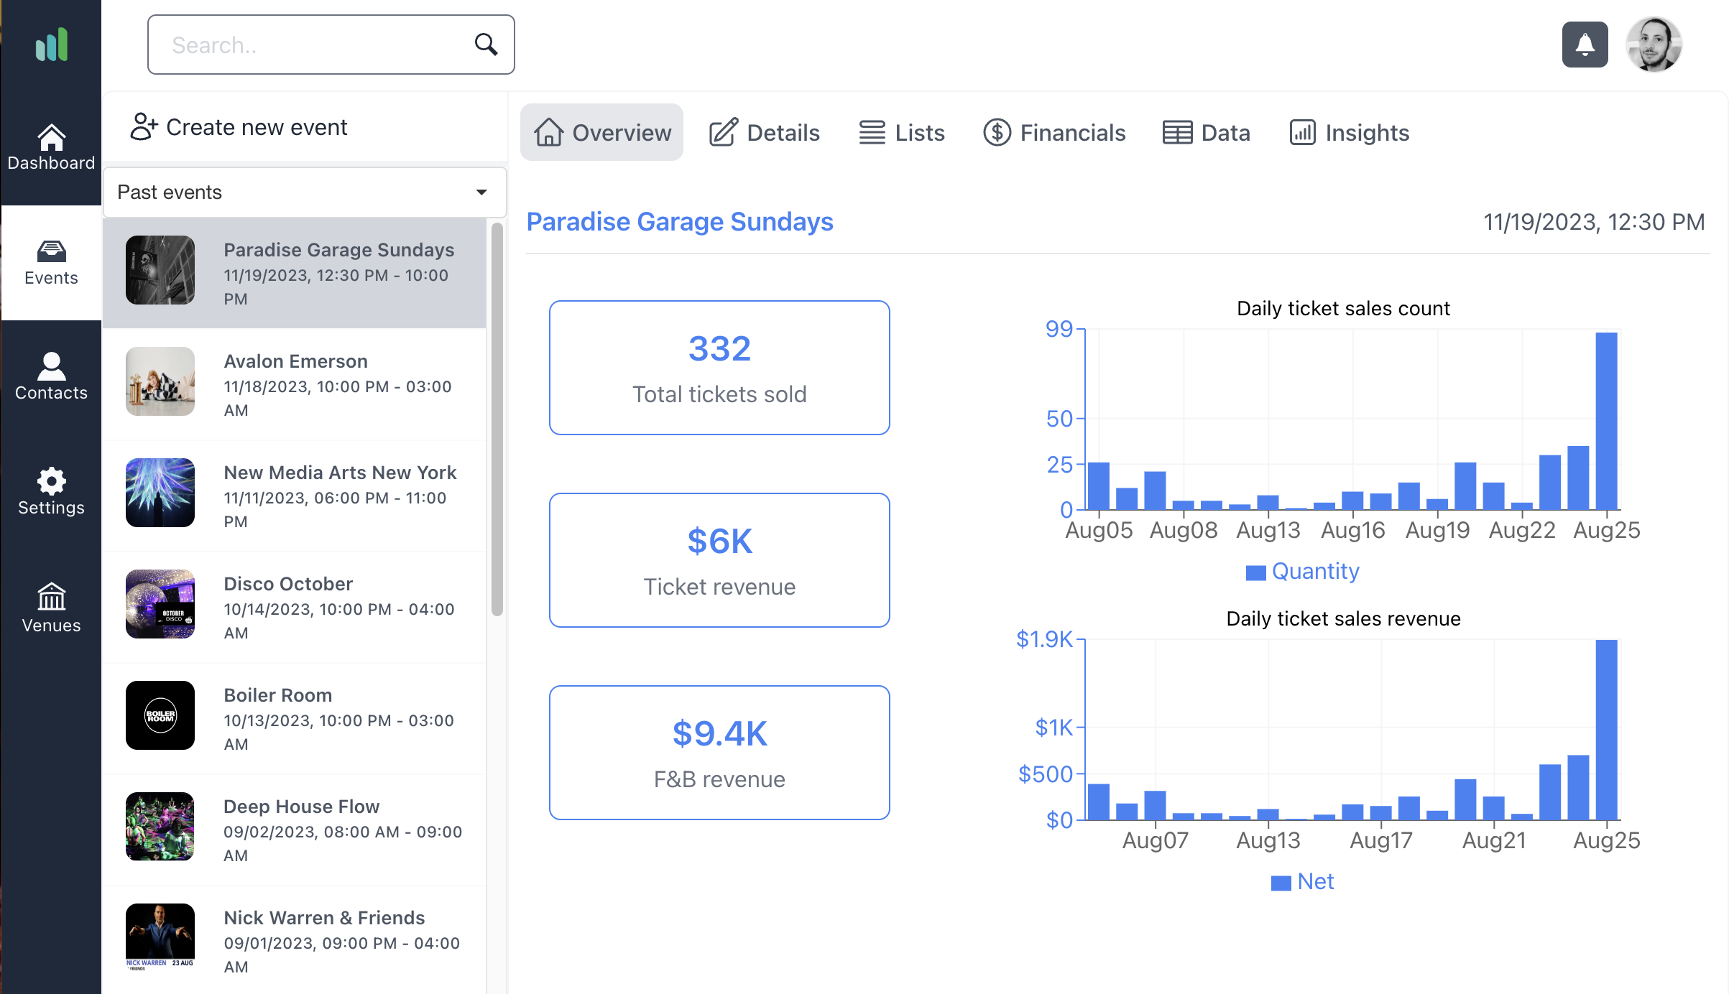Open New Media Arts New York title
The width and height of the screenshot is (1729, 994).
[340, 472]
